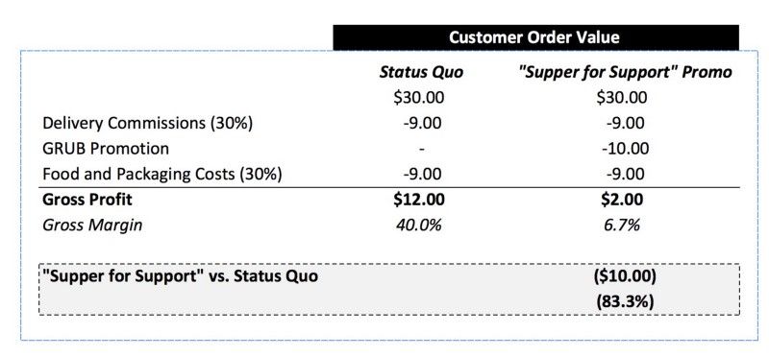Viewport: 769px width, 357px height.
Task: Click the Customer Order Value header
Action: click(535, 37)
